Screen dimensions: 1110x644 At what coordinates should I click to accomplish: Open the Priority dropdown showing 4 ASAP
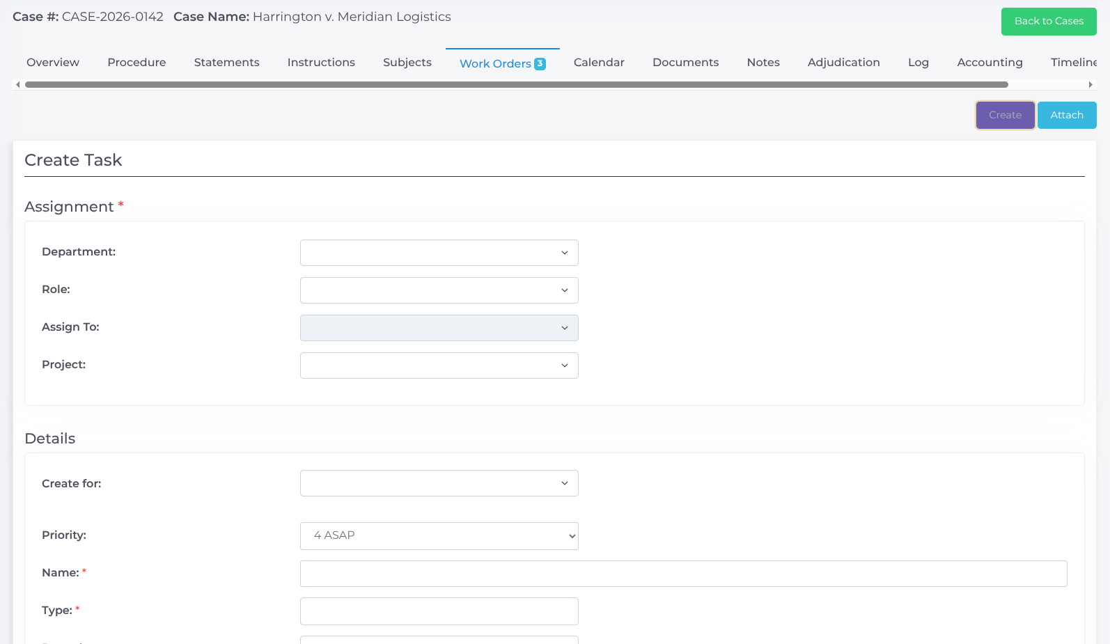tap(439, 536)
